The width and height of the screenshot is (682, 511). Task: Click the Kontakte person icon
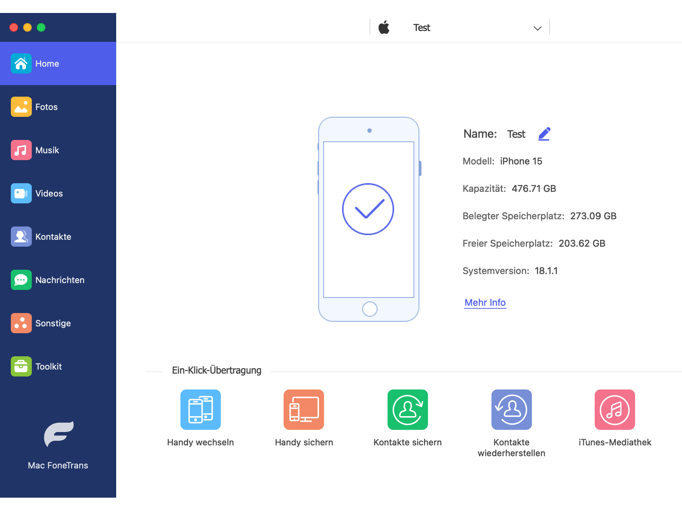[21, 237]
